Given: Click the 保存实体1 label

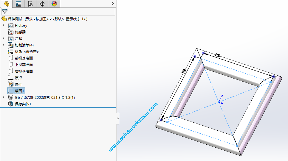Looking at the screenshot, I should (x=23, y=104).
